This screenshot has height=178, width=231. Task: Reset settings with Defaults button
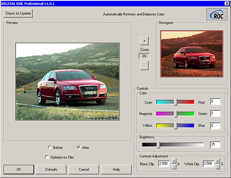coord(51,170)
